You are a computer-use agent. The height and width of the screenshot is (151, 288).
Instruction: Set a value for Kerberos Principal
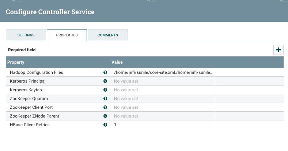[162, 81]
